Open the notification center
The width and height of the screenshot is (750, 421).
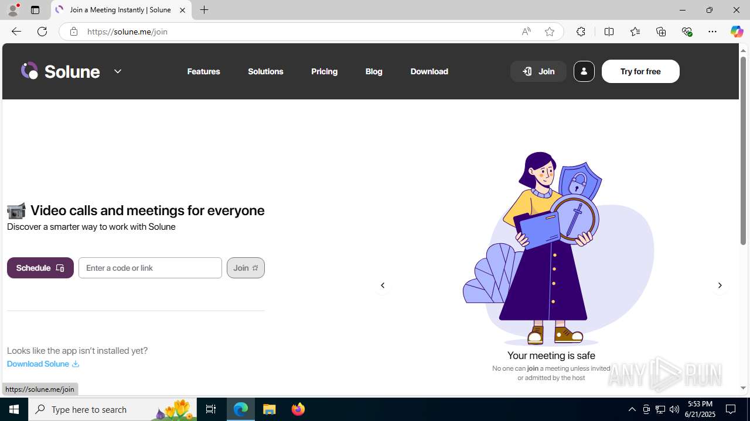click(x=731, y=409)
